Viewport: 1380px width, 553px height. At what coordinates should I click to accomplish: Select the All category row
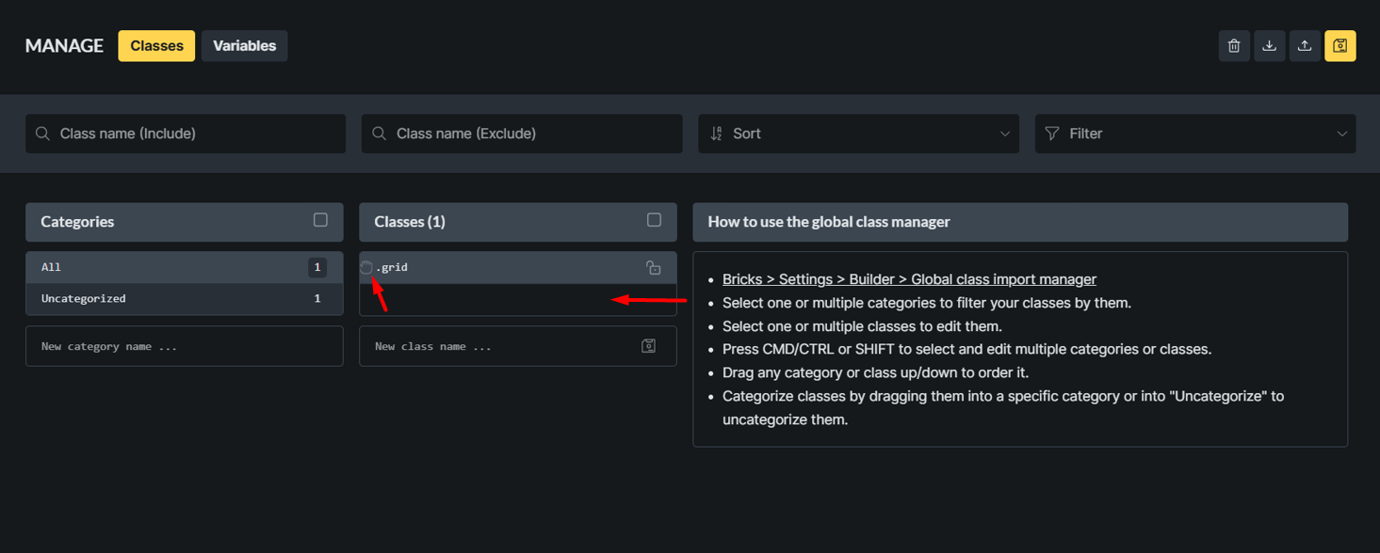coord(185,267)
